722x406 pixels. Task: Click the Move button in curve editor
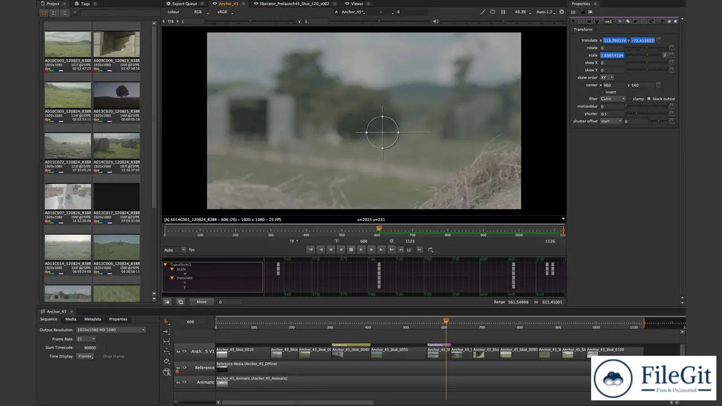coord(201,302)
